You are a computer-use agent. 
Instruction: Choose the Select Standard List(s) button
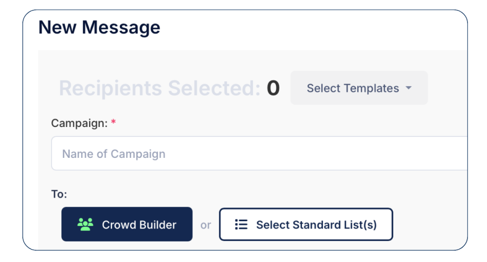pos(306,224)
